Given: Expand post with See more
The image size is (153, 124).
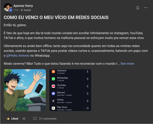Looking at the screenshot, I should coord(127,64).
